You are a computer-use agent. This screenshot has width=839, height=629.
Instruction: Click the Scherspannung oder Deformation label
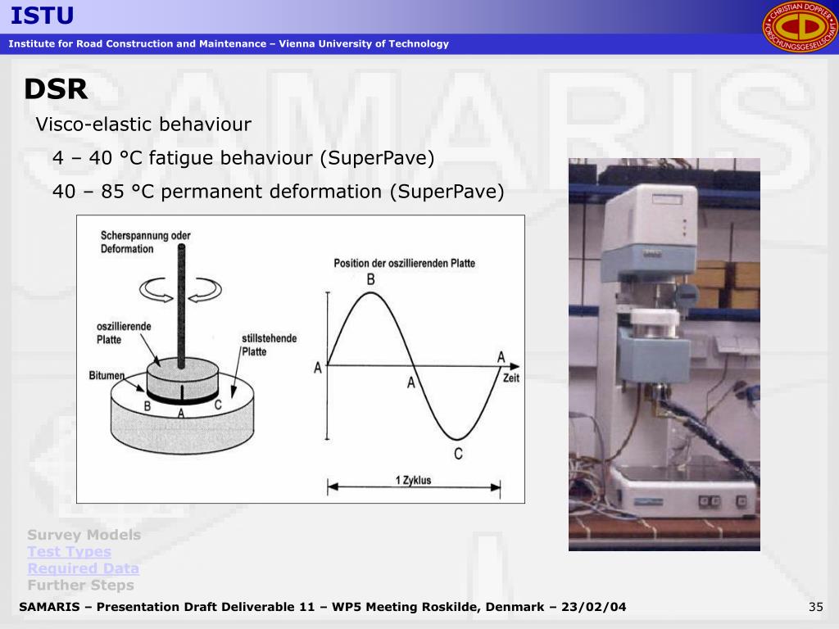pyautogui.click(x=146, y=242)
